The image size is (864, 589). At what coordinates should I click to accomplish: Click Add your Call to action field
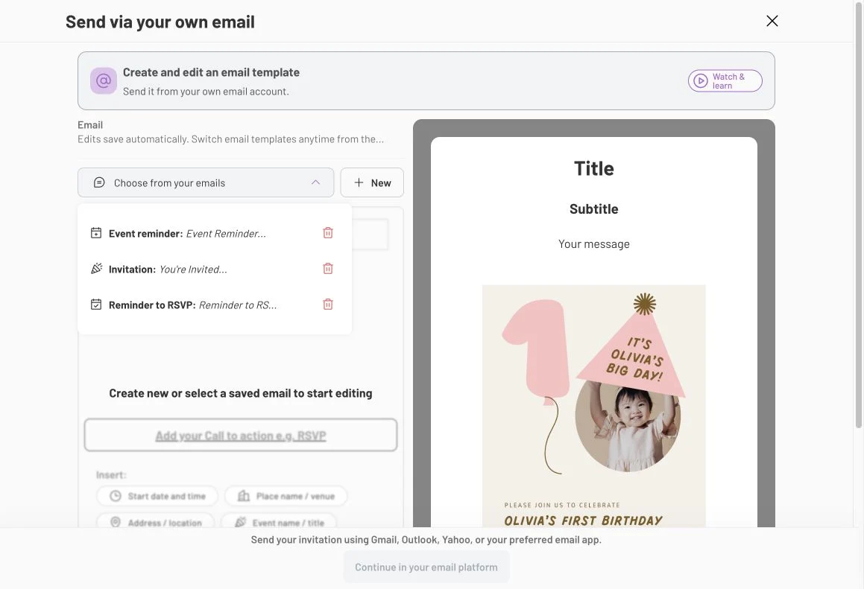tap(240, 435)
